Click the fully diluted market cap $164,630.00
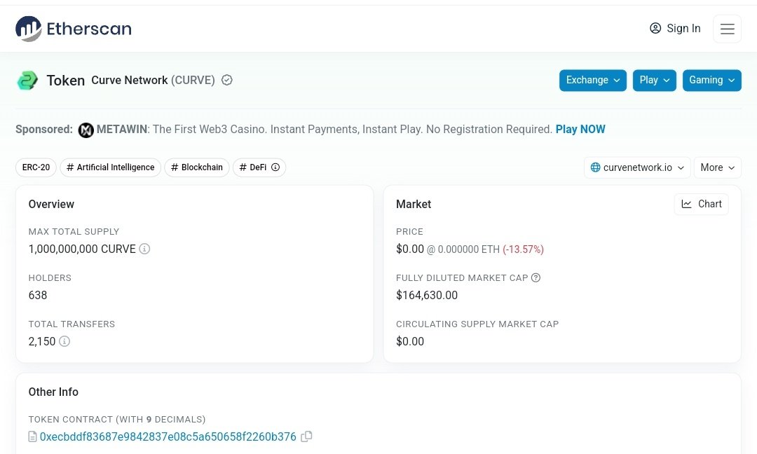 pos(427,295)
